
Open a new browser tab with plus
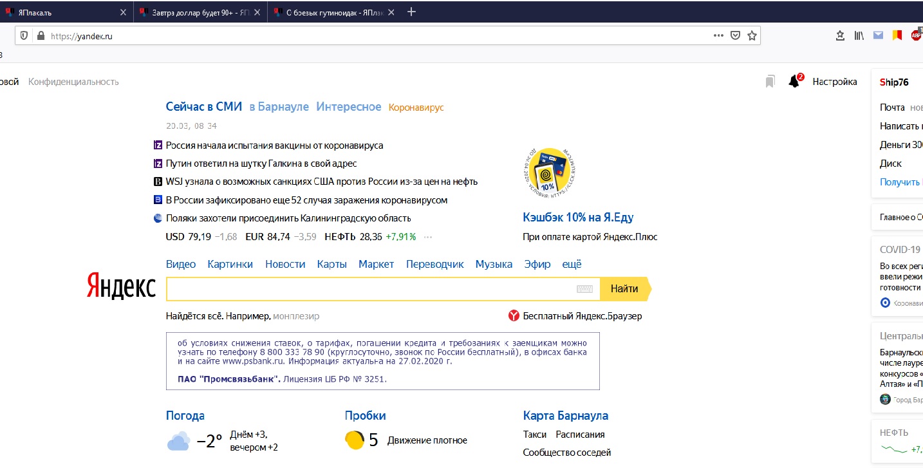(x=412, y=12)
